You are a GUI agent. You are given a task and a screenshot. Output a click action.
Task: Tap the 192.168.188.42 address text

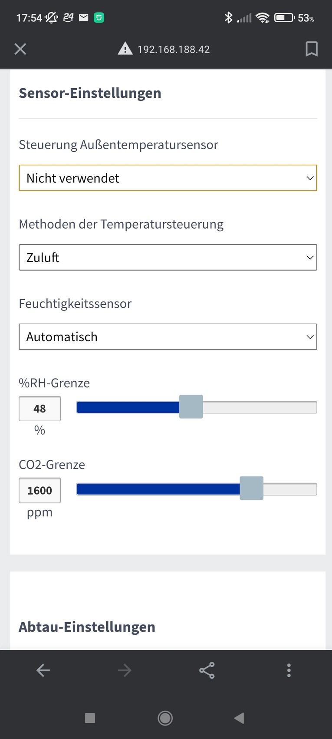point(174,50)
